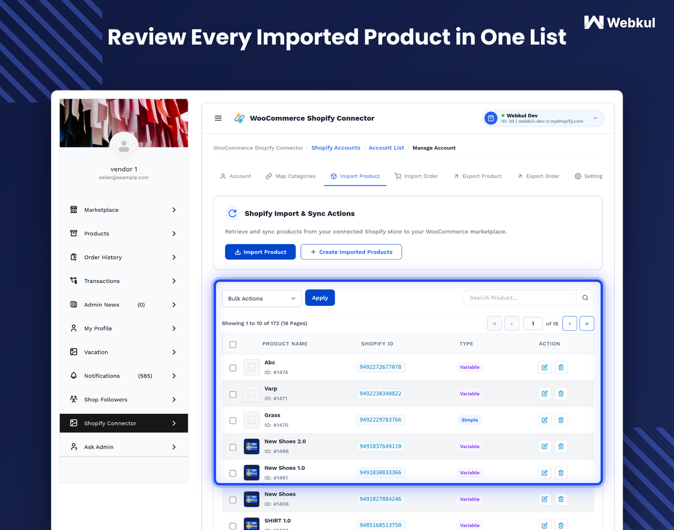Viewport: 674px width, 530px height.
Task: Check the New Shoes 2.0 row checkbox
Action: [x=233, y=447]
